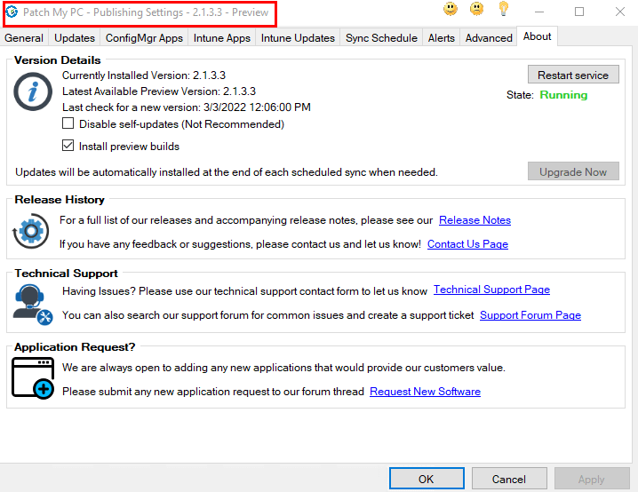
Task: Close the Publishing Settings window
Action: 620,12
